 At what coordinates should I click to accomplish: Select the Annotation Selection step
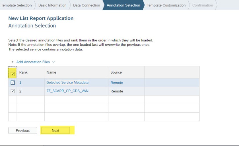click(123, 5)
